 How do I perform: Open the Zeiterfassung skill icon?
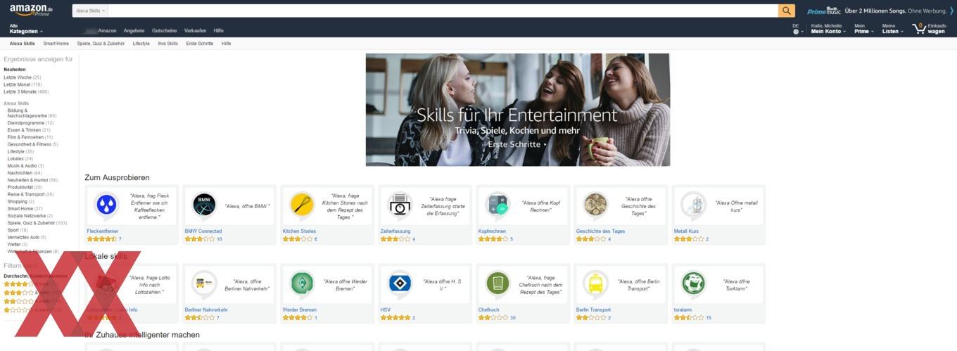pyautogui.click(x=400, y=204)
